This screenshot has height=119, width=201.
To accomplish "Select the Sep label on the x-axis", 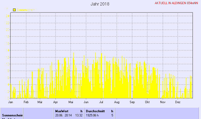I will point(132,102).
